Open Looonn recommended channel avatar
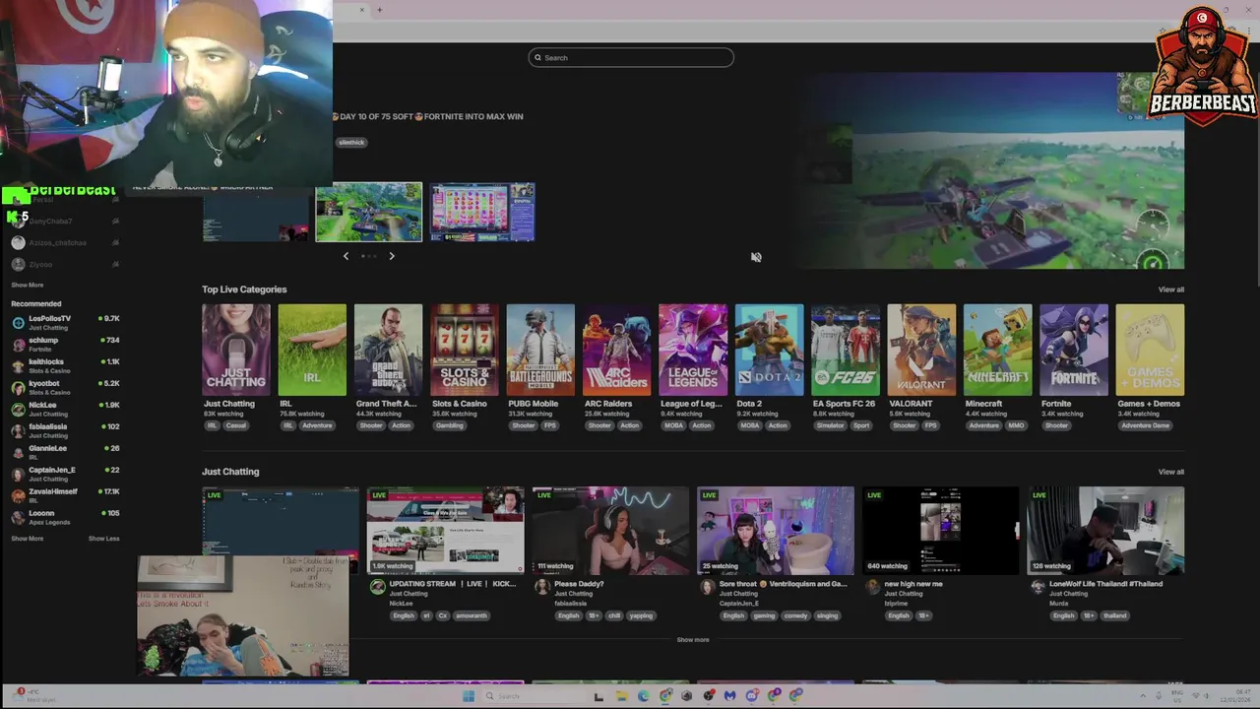This screenshot has height=709, width=1260. (18, 517)
